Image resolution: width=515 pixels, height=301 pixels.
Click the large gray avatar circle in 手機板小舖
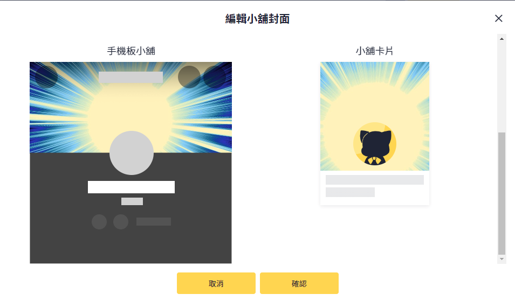tap(132, 153)
